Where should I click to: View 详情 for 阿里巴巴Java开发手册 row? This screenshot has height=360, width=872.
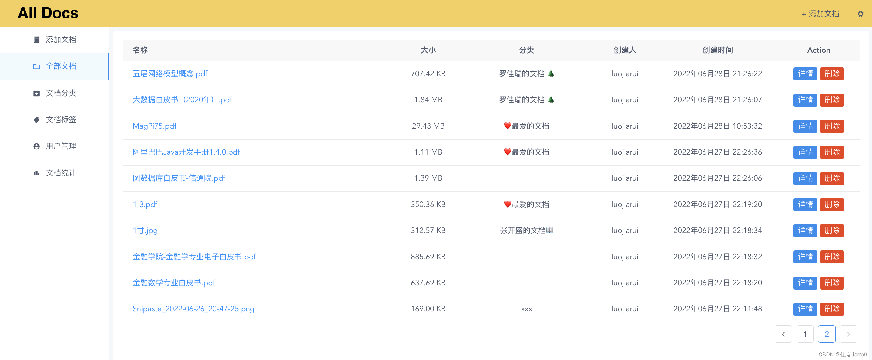click(x=805, y=152)
